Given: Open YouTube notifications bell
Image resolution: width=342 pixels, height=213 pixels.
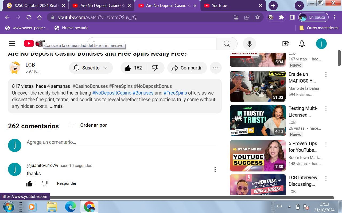Looking at the screenshot, I should [x=302, y=44].
